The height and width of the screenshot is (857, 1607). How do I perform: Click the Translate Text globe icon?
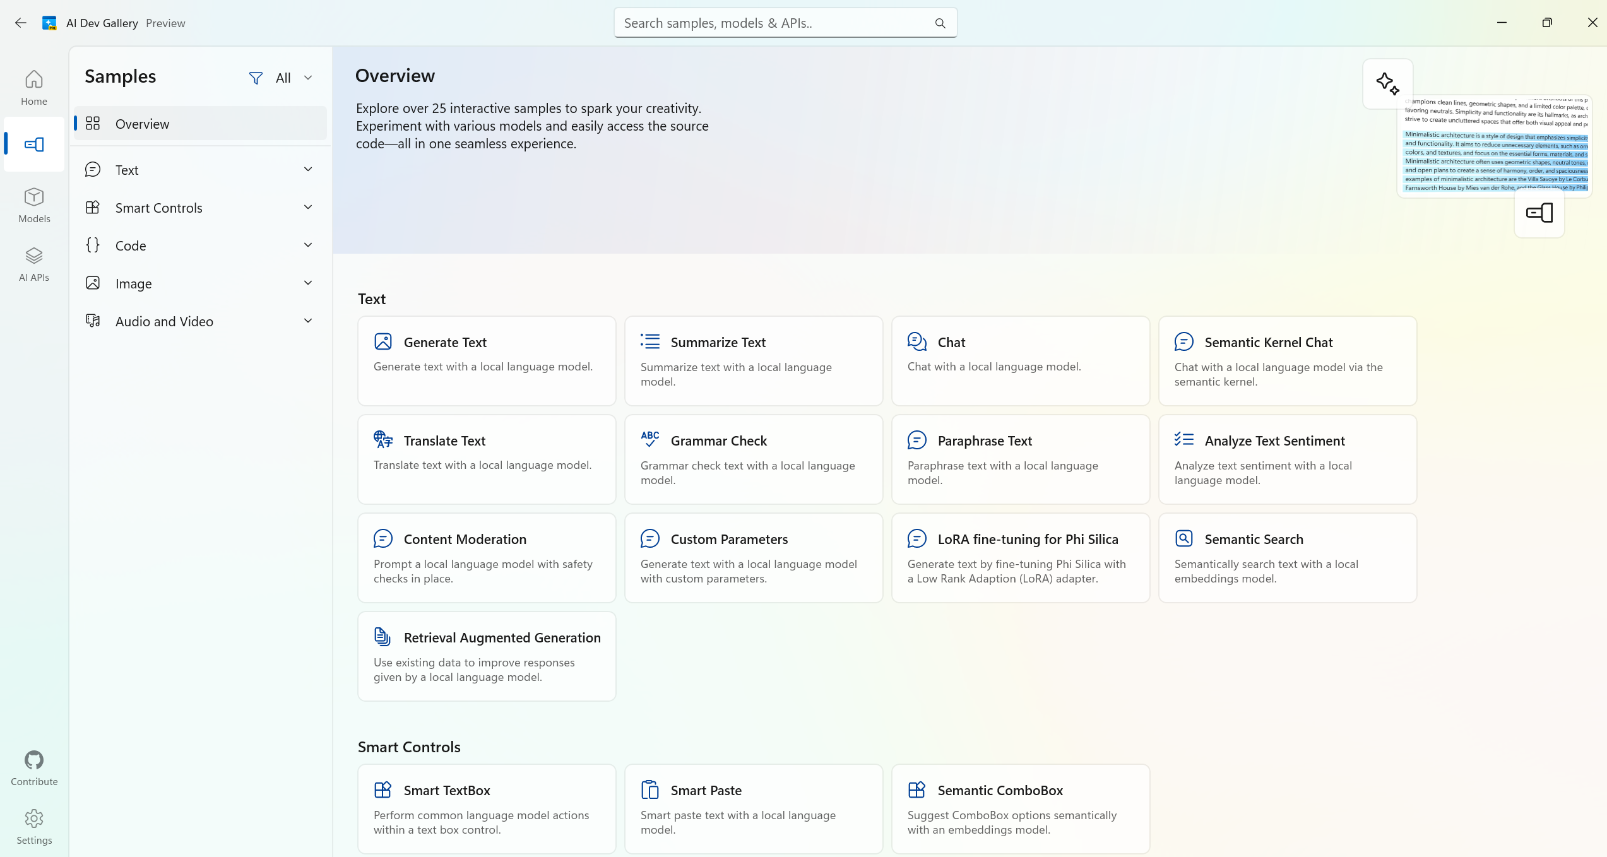coord(383,440)
